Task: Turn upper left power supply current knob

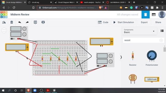Action: tap(24, 34)
